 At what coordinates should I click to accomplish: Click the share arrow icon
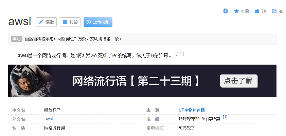point(274,11)
